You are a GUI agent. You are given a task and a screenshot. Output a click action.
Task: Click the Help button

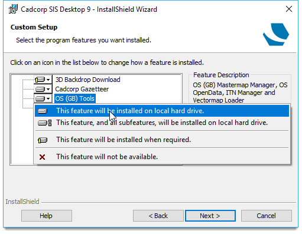47,216
